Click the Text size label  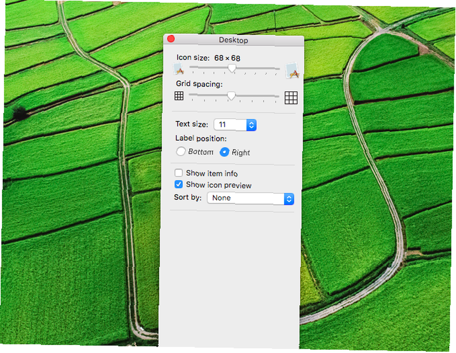[x=192, y=124]
